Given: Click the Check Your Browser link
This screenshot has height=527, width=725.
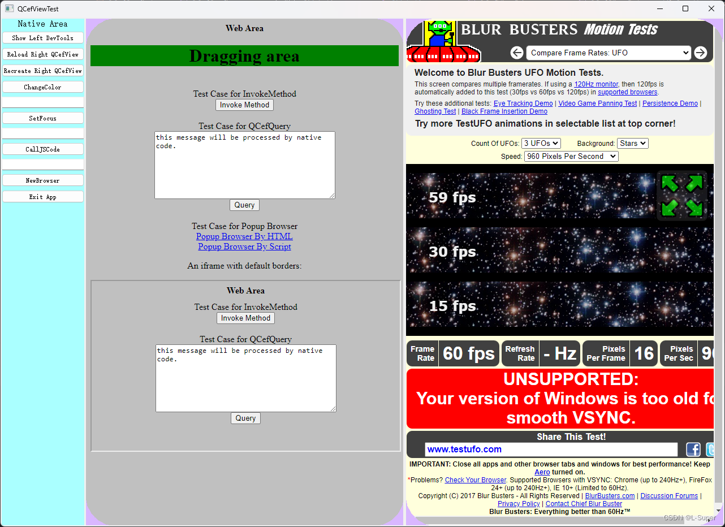Looking at the screenshot, I should point(476,480).
